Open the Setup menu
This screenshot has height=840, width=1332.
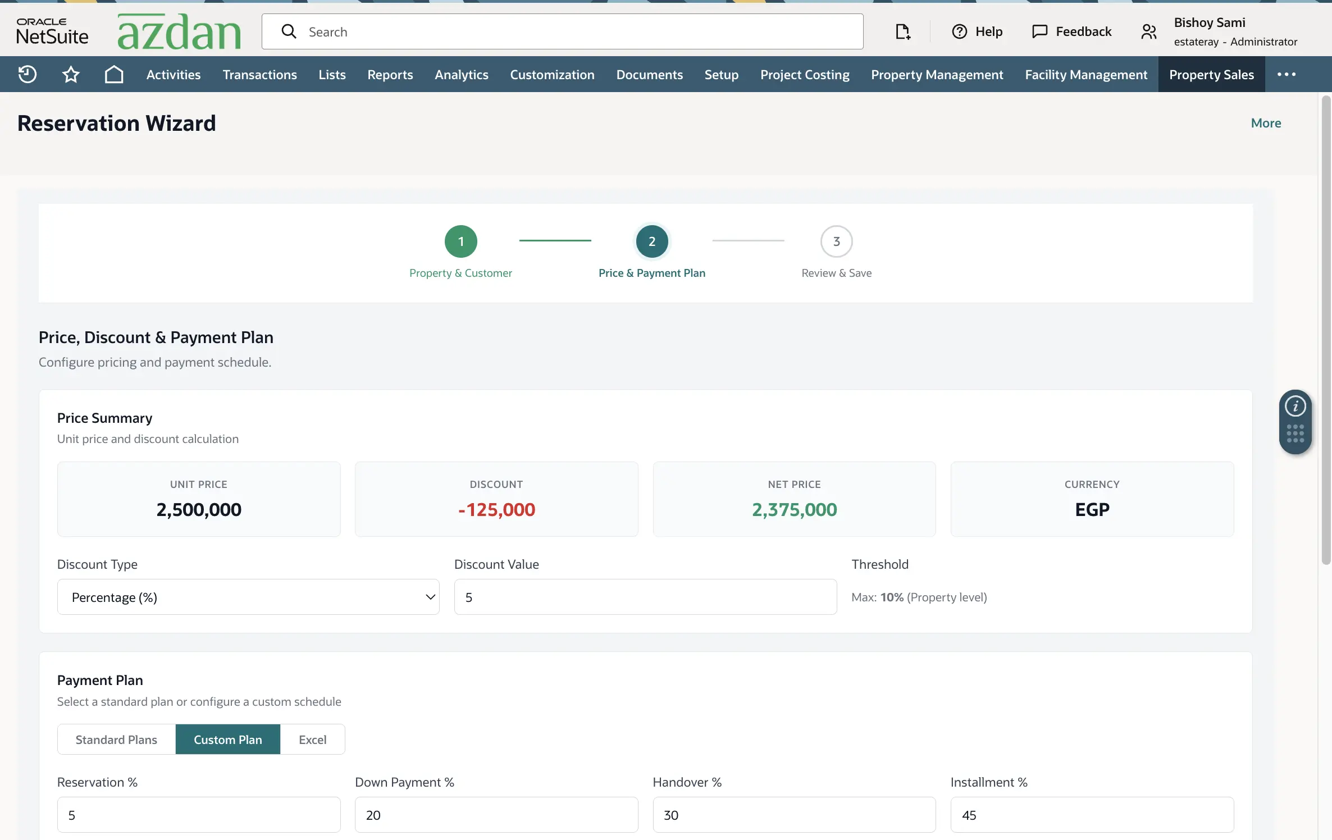721,74
